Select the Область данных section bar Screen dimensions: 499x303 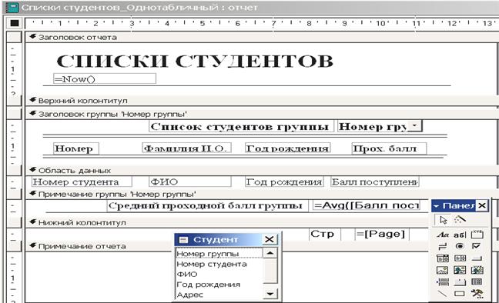coord(261,171)
